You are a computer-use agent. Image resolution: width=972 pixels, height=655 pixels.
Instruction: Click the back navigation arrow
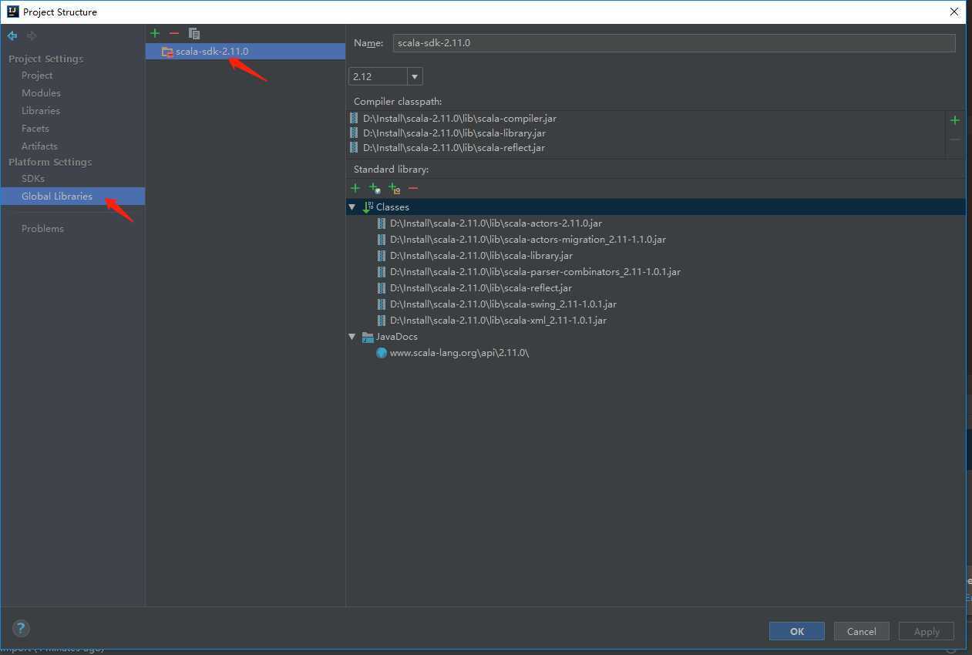point(12,35)
